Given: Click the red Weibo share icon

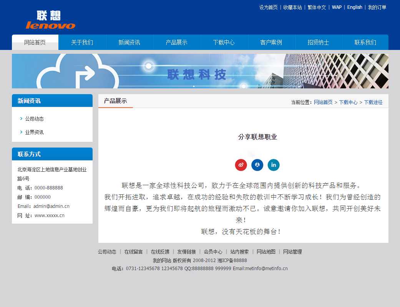Looking at the screenshot, I should (241, 165).
